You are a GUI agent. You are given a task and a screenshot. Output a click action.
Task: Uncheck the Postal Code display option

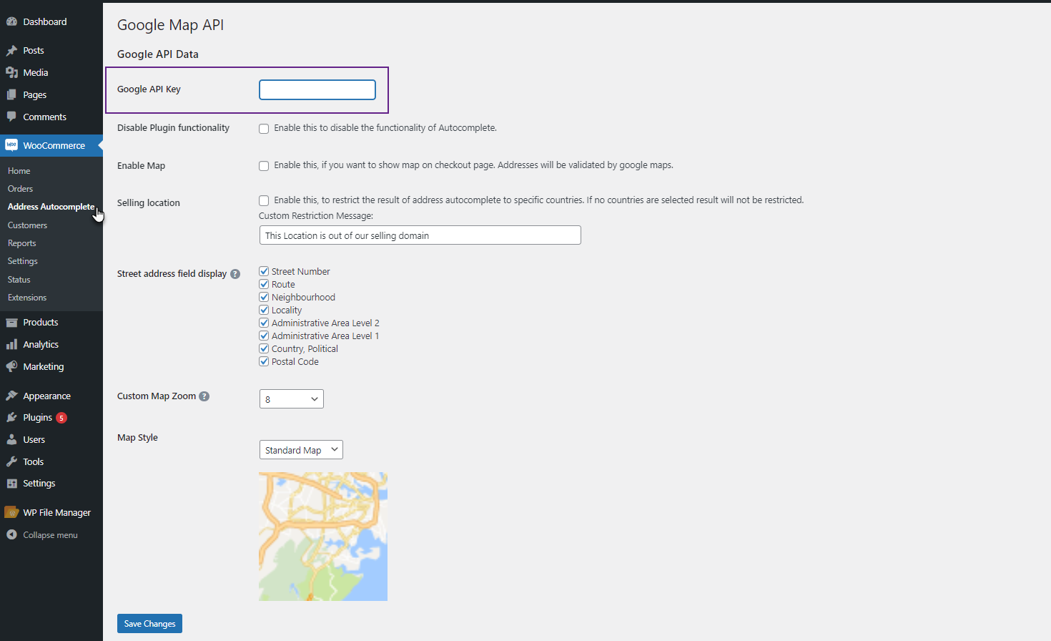pyautogui.click(x=264, y=361)
